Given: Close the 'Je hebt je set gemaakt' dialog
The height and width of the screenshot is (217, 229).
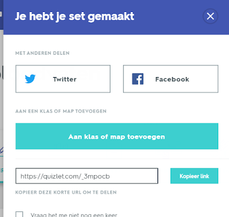Looking at the screenshot, I should 210,16.
